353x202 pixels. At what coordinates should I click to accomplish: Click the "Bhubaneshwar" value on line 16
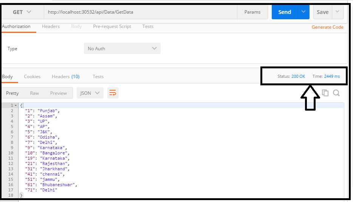click(x=57, y=185)
